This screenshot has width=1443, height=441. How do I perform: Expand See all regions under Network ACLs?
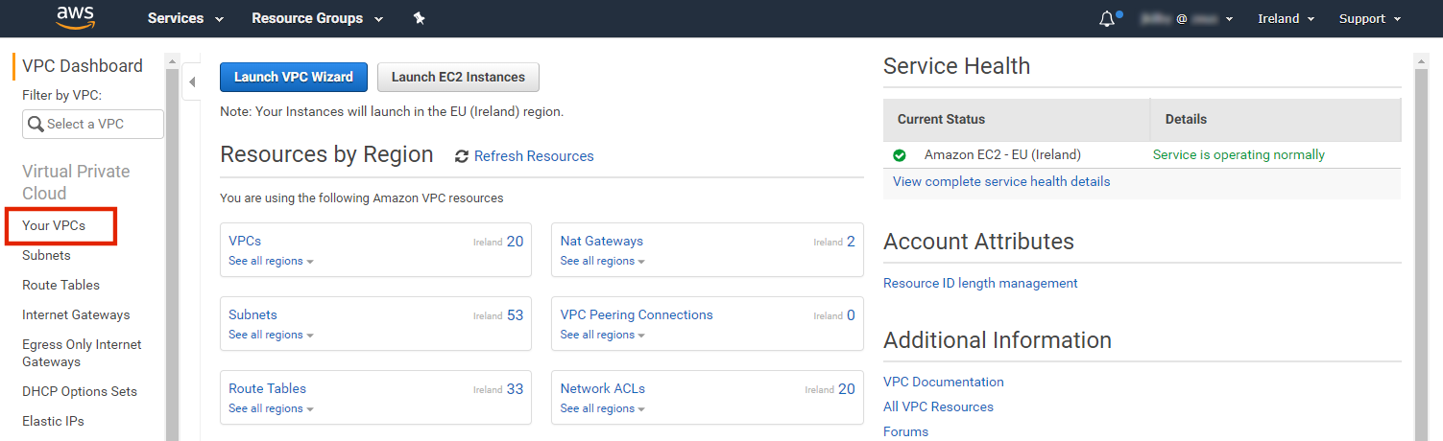[602, 408]
